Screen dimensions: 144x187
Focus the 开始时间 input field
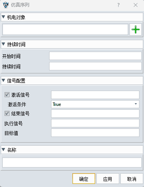coord(95,56)
